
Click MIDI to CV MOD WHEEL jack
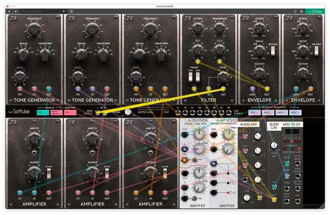[297, 175]
